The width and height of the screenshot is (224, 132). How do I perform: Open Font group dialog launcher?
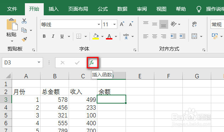[x=135, y=50]
